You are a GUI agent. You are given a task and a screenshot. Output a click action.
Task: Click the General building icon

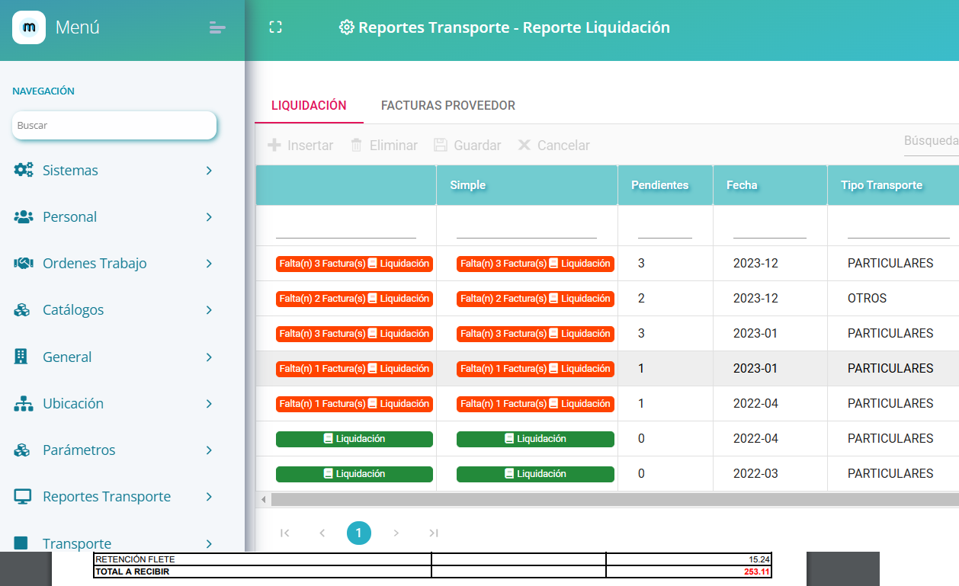point(21,357)
